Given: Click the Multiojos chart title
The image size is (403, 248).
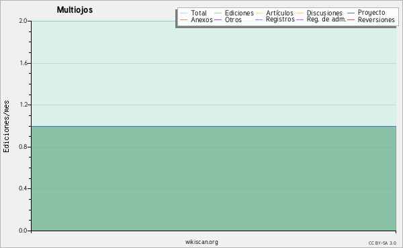Looking at the screenshot, I should pos(75,10).
